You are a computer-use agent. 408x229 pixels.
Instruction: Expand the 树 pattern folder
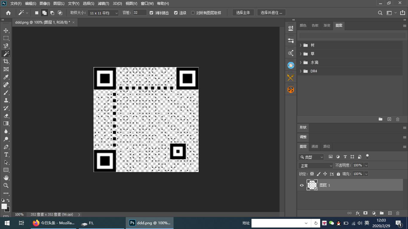coord(300,45)
